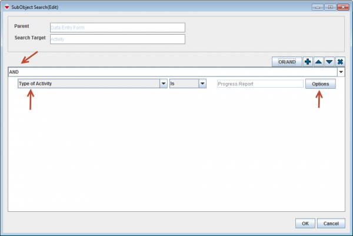
Task: Delete the condition using the X icon
Action: 339,61
